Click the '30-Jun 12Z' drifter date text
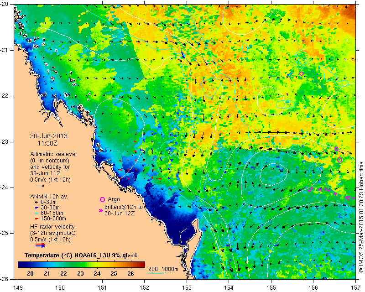The width and height of the screenshot is (365, 292). (x=120, y=213)
